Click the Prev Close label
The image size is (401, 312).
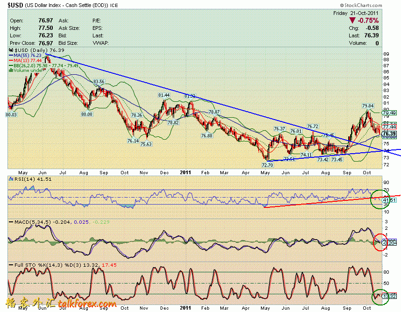click(x=22, y=43)
